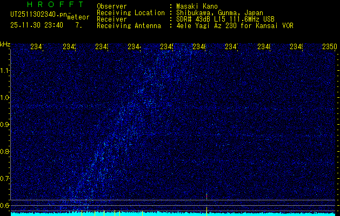The width and height of the screenshot is (340, 216).
Task: Click the 0.8 kHz frequency tick label
Action: [x=5, y=151]
